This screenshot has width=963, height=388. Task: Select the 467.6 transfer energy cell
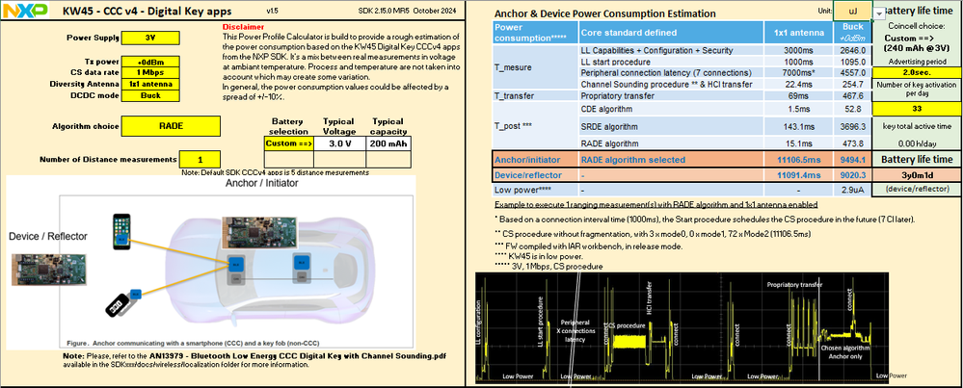(852, 96)
